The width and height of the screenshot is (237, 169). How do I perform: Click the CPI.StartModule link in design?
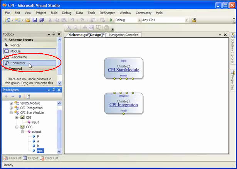coord(123,70)
